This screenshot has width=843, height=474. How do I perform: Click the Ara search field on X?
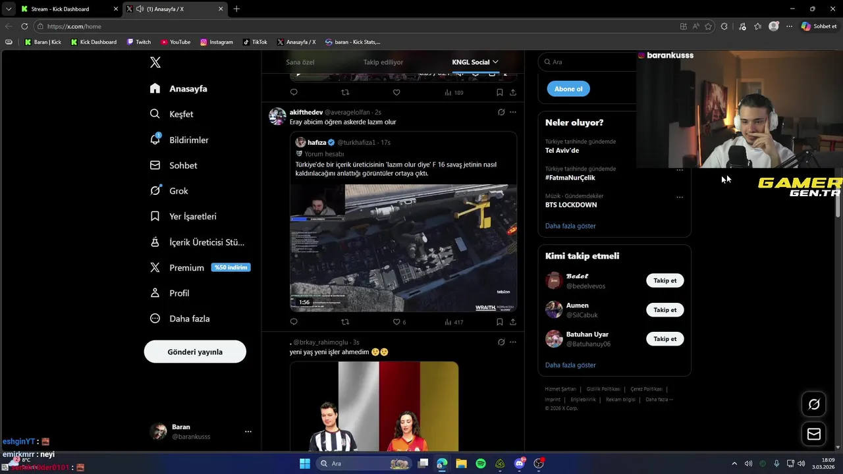pyautogui.click(x=588, y=62)
